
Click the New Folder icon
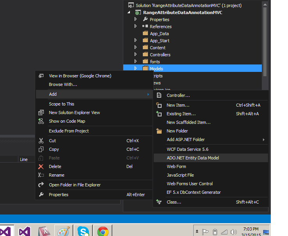coord(159,131)
